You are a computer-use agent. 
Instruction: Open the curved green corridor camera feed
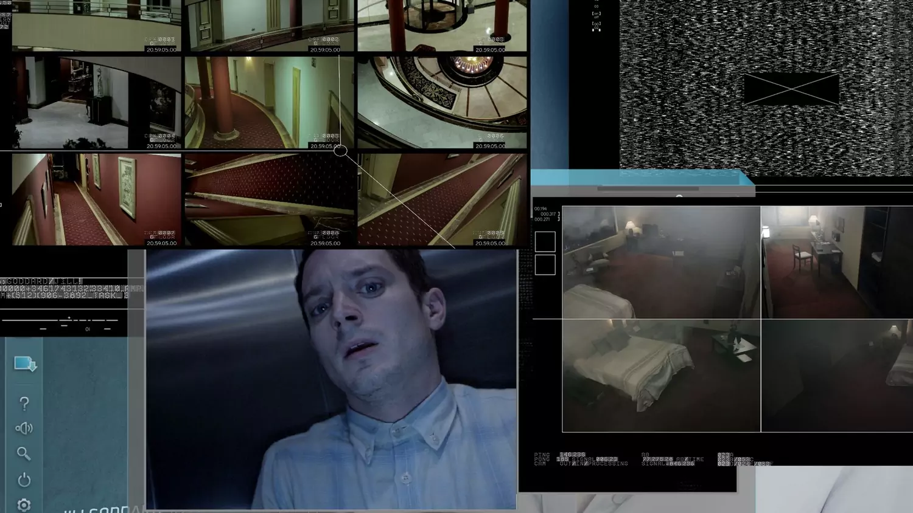(x=269, y=103)
